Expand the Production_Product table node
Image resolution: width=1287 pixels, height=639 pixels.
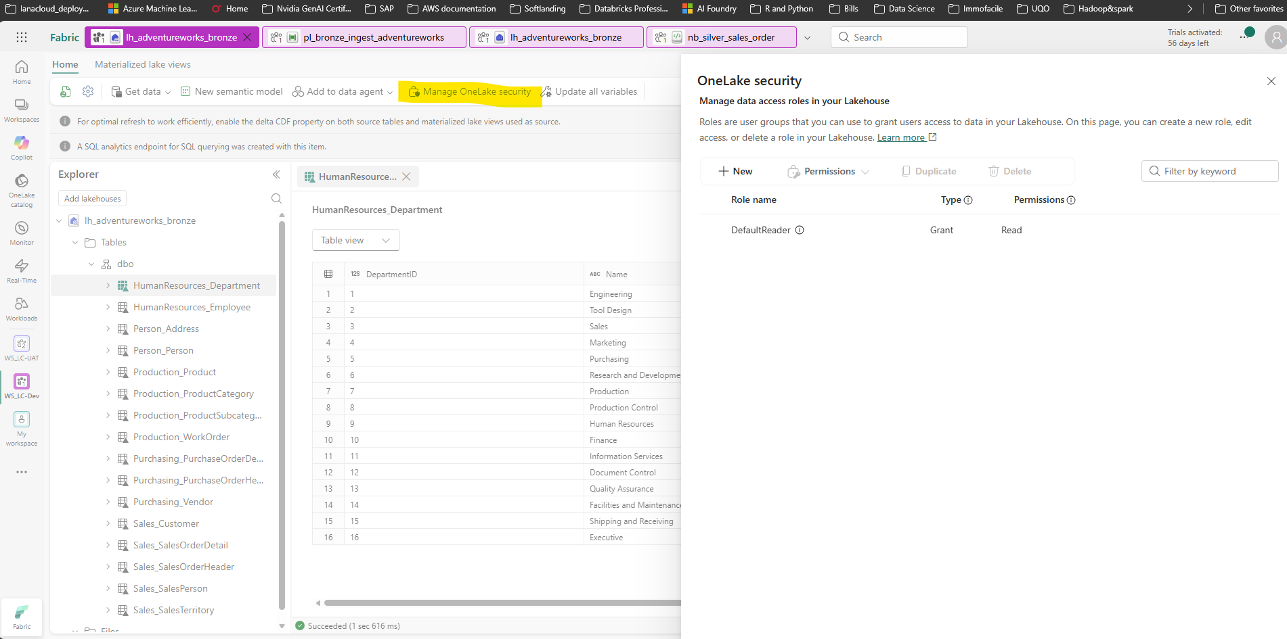tap(108, 372)
